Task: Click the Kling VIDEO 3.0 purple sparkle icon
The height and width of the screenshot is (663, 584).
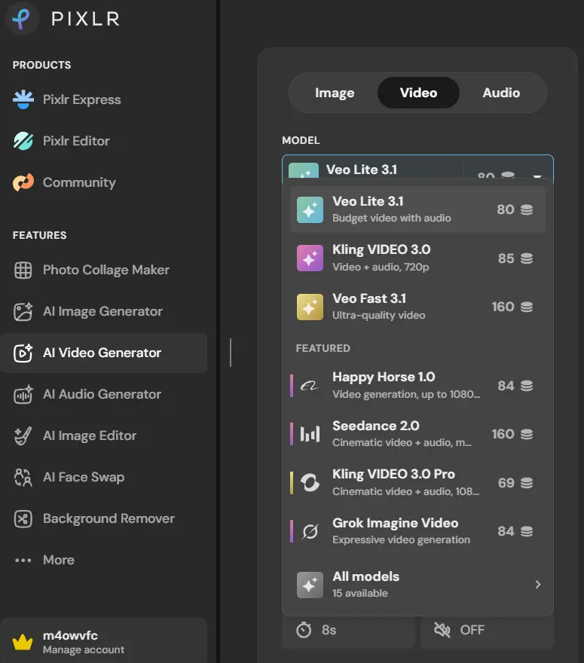Action: [310, 258]
